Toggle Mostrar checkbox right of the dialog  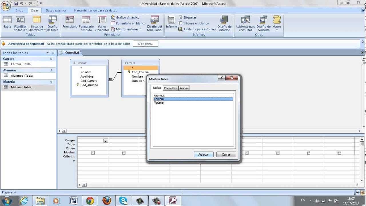coord(247,153)
